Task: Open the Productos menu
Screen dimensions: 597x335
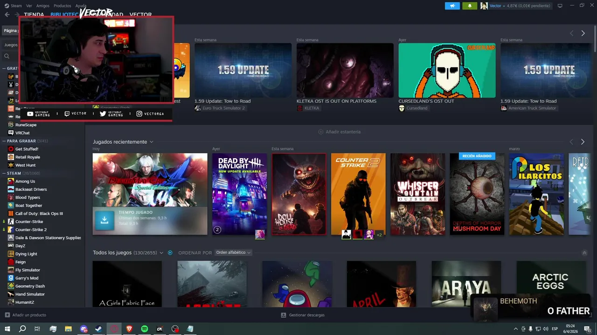Action: click(x=62, y=6)
